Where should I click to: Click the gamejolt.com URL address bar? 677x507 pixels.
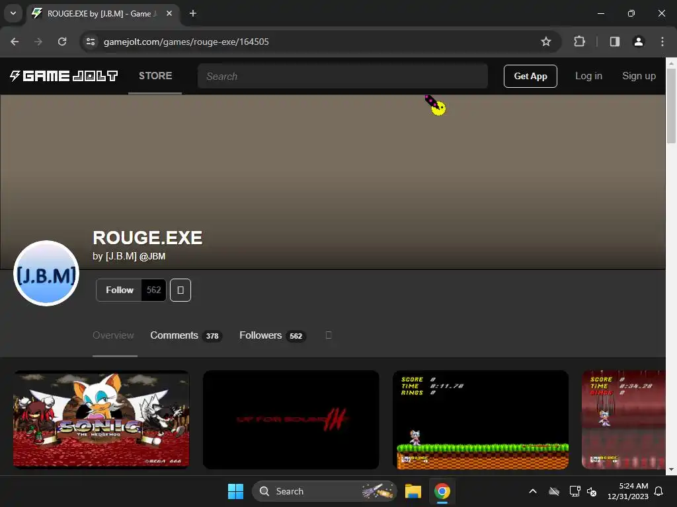pos(320,42)
